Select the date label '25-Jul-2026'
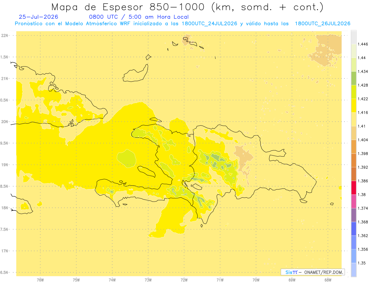The width and height of the screenshot is (368, 284). pos(38,17)
